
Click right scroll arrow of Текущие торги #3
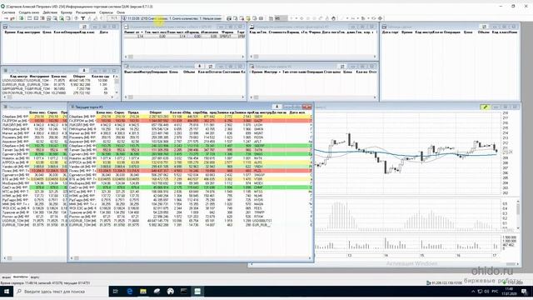pyautogui.click(x=310, y=258)
